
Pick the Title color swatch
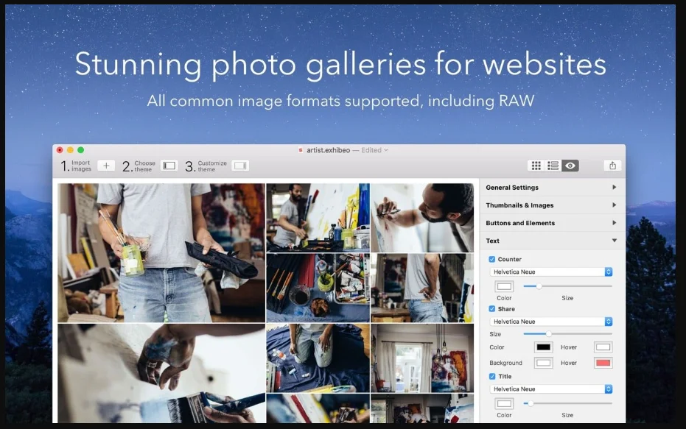pos(504,404)
